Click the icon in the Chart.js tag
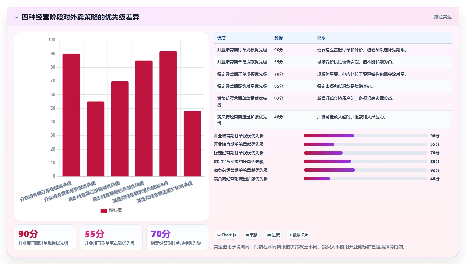 click(219, 235)
